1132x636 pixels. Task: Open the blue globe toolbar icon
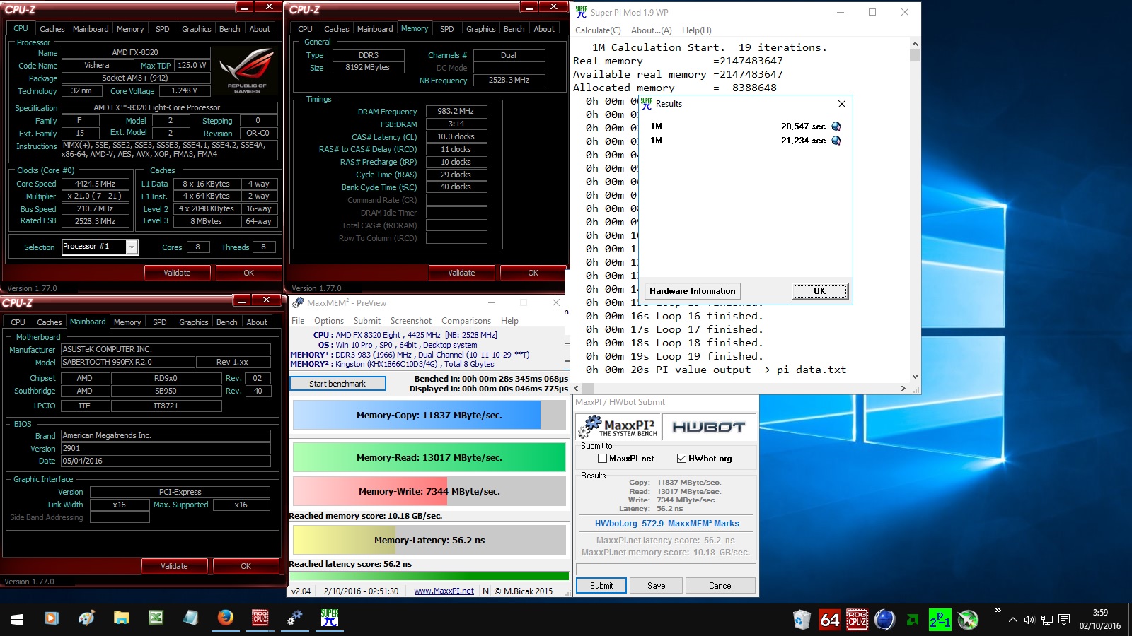[884, 620]
